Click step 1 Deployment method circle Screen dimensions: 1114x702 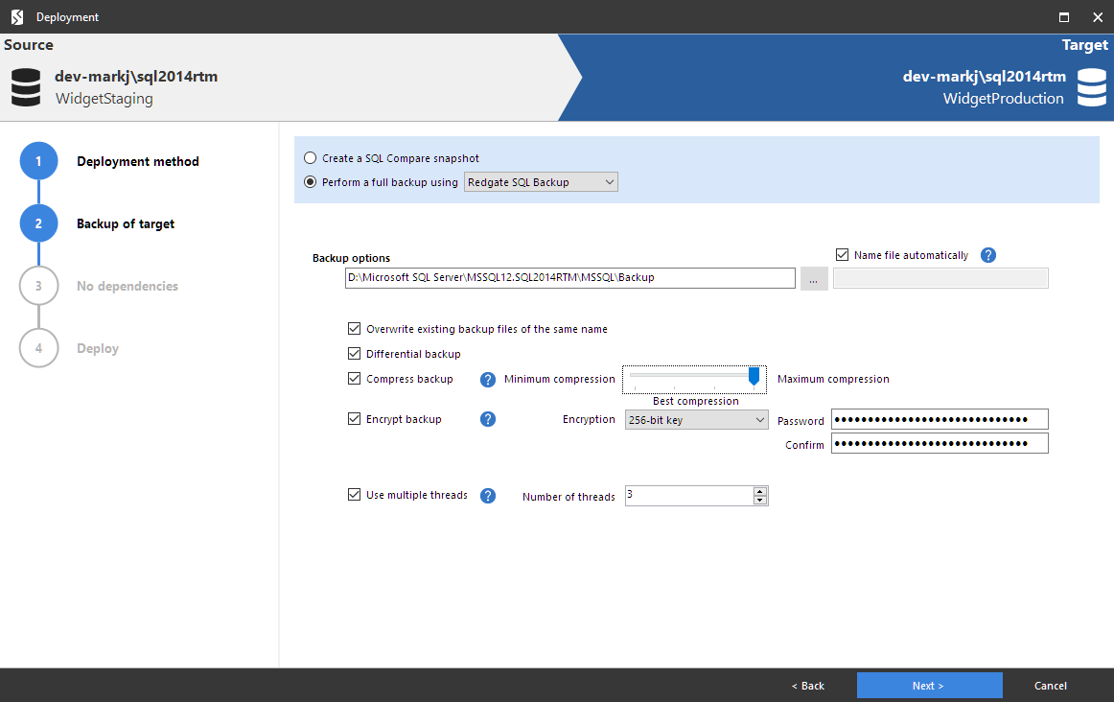tap(38, 161)
